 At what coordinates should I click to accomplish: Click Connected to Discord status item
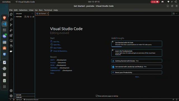tap(31, 100)
